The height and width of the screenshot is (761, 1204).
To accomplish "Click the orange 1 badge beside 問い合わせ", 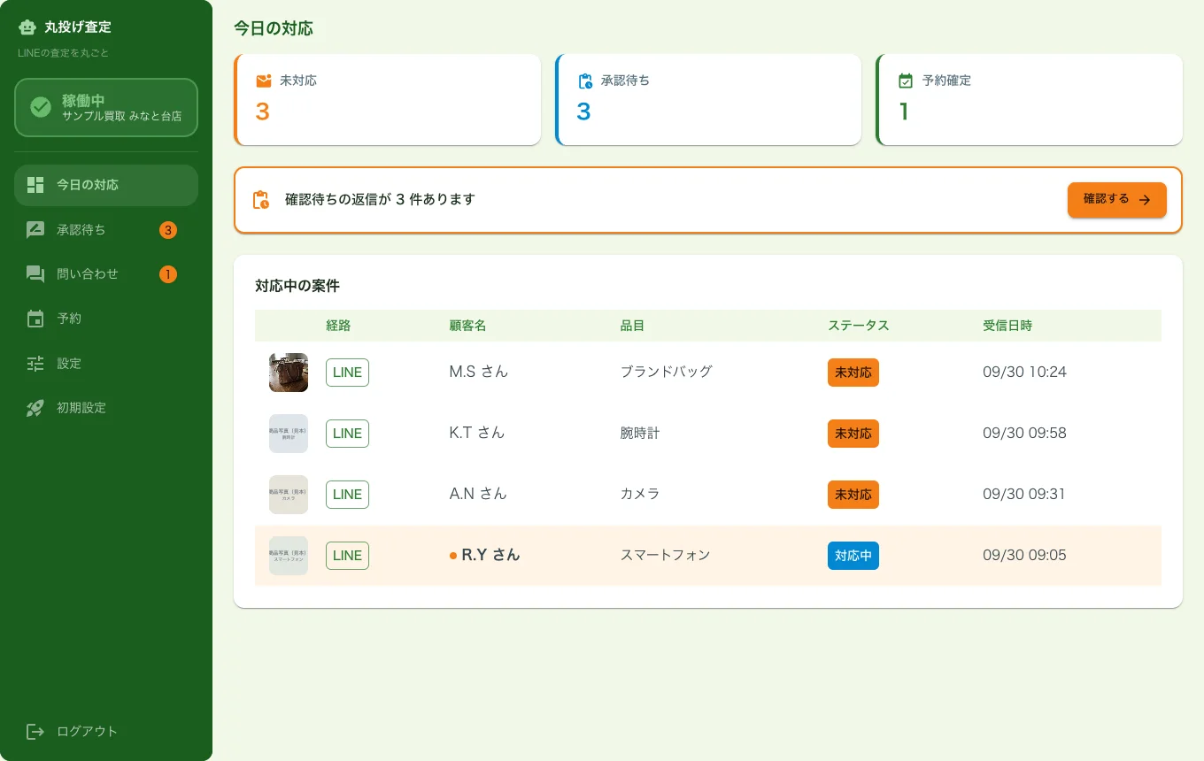I will point(168,274).
